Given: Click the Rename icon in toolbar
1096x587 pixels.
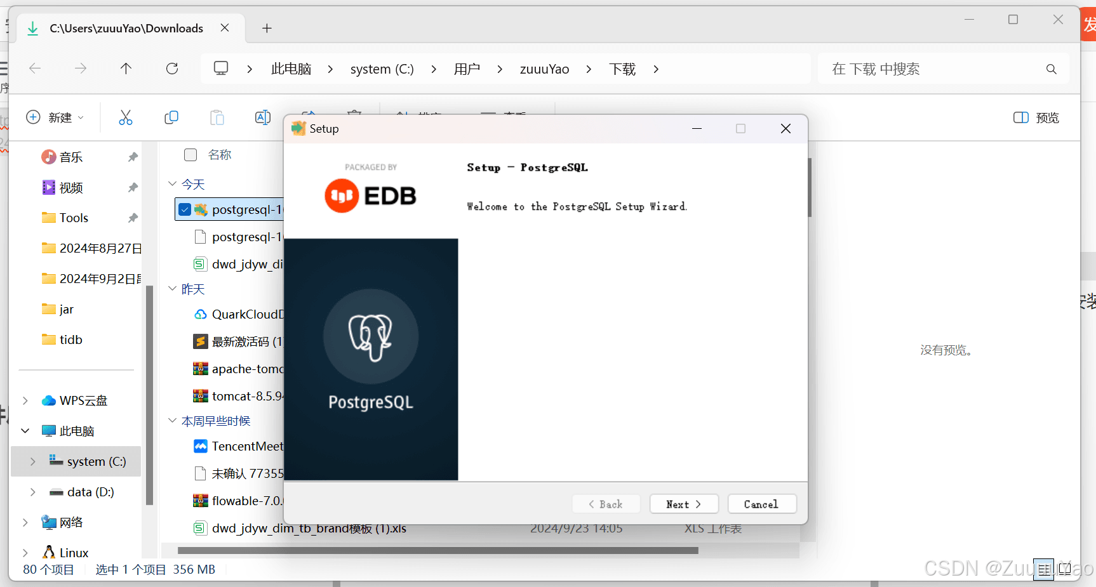Looking at the screenshot, I should pyautogui.click(x=263, y=117).
